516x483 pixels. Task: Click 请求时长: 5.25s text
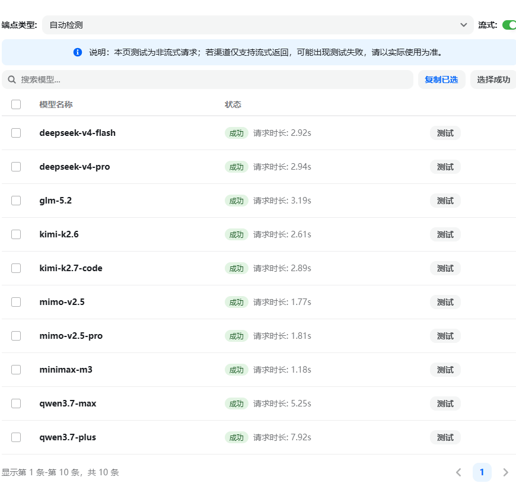(x=282, y=403)
